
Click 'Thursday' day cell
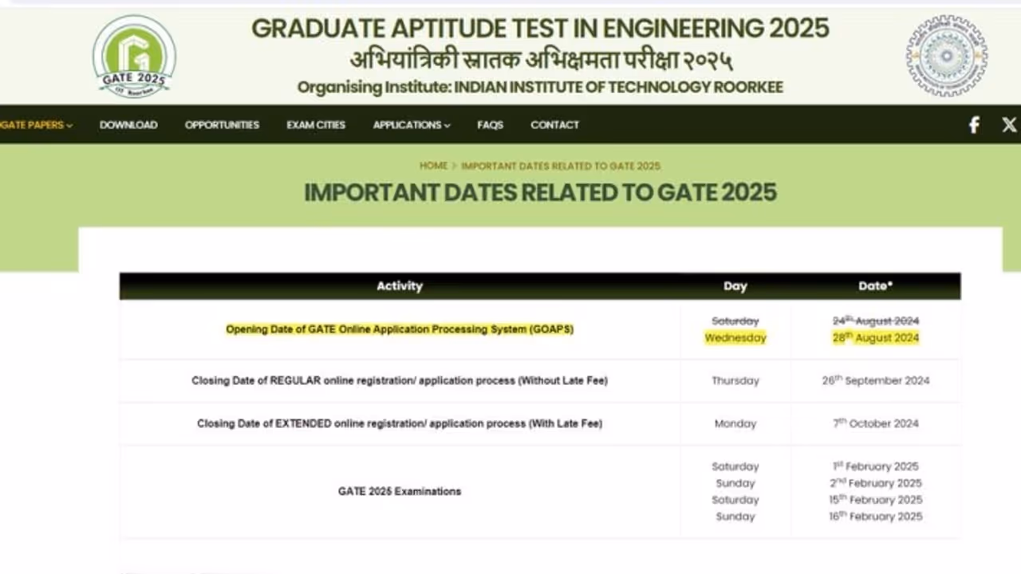point(735,381)
